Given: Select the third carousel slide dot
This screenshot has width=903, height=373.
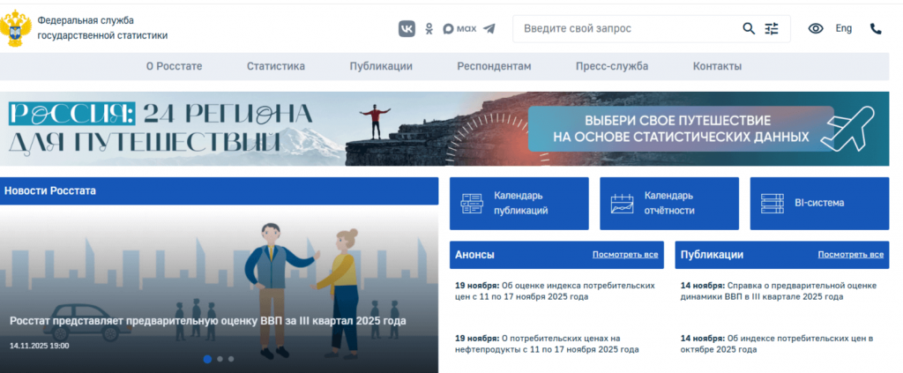Looking at the screenshot, I should pyautogui.click(x=231, y=359).
